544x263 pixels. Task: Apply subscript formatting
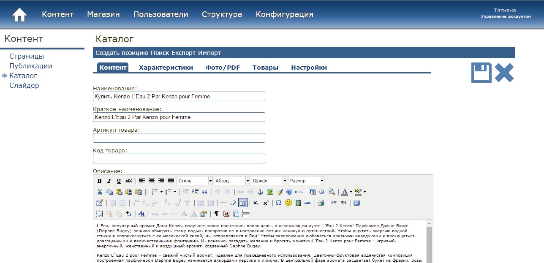256,203
